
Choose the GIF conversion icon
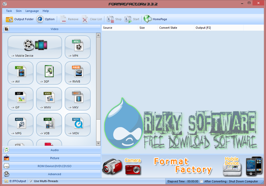pos(20,99)
